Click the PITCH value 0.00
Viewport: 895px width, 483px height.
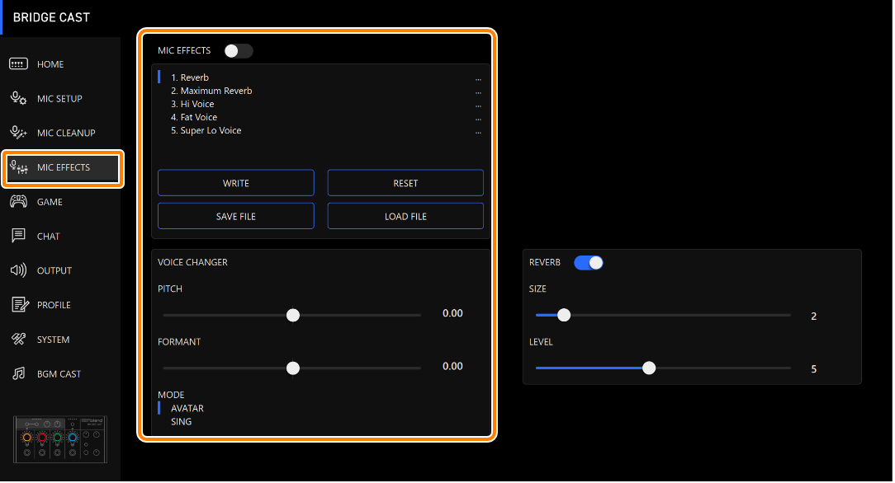[x=452, y=313]
